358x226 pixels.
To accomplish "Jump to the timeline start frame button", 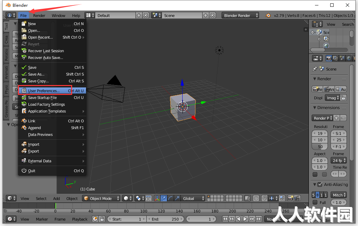I will (x=225, y=219).
